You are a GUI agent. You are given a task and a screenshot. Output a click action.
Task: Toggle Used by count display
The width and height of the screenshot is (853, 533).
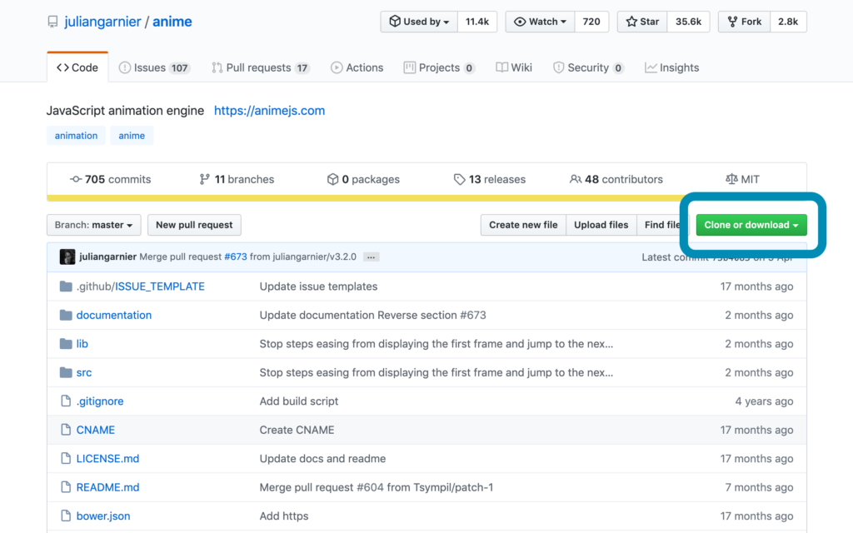pos(418,22)
